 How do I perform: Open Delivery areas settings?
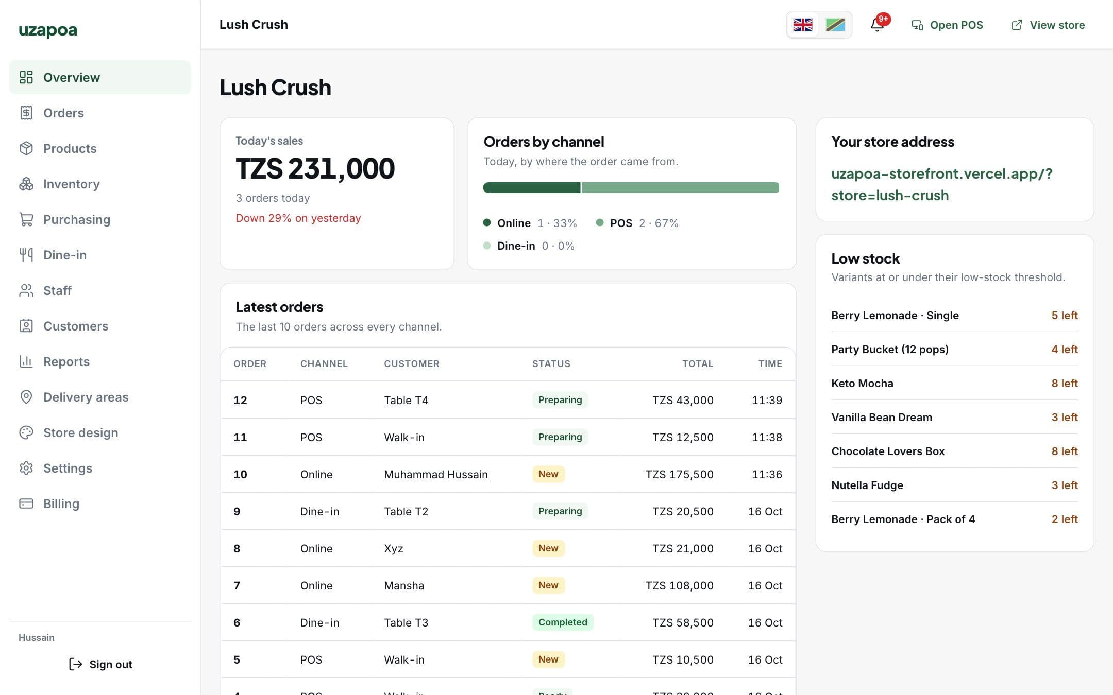coord(100,397)
